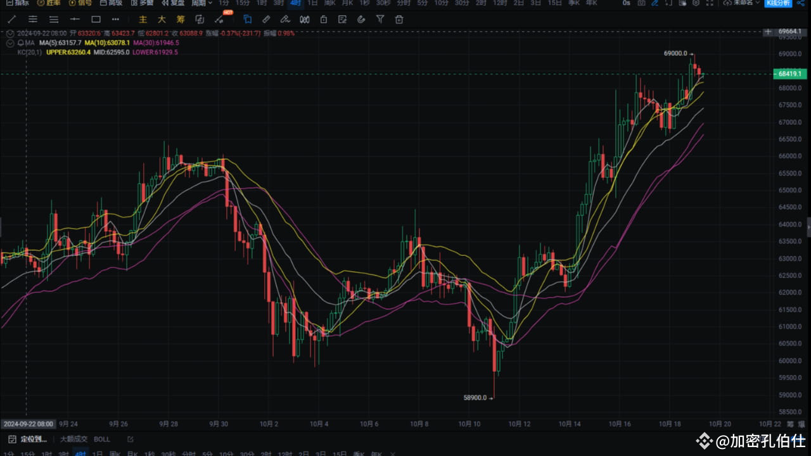Open the camera screenshot tool
The width and height of the screenshot is (811, 456).
point(642,3)
